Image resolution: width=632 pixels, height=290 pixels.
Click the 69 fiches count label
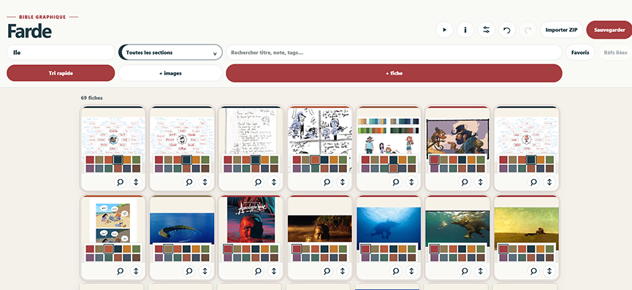92,98
